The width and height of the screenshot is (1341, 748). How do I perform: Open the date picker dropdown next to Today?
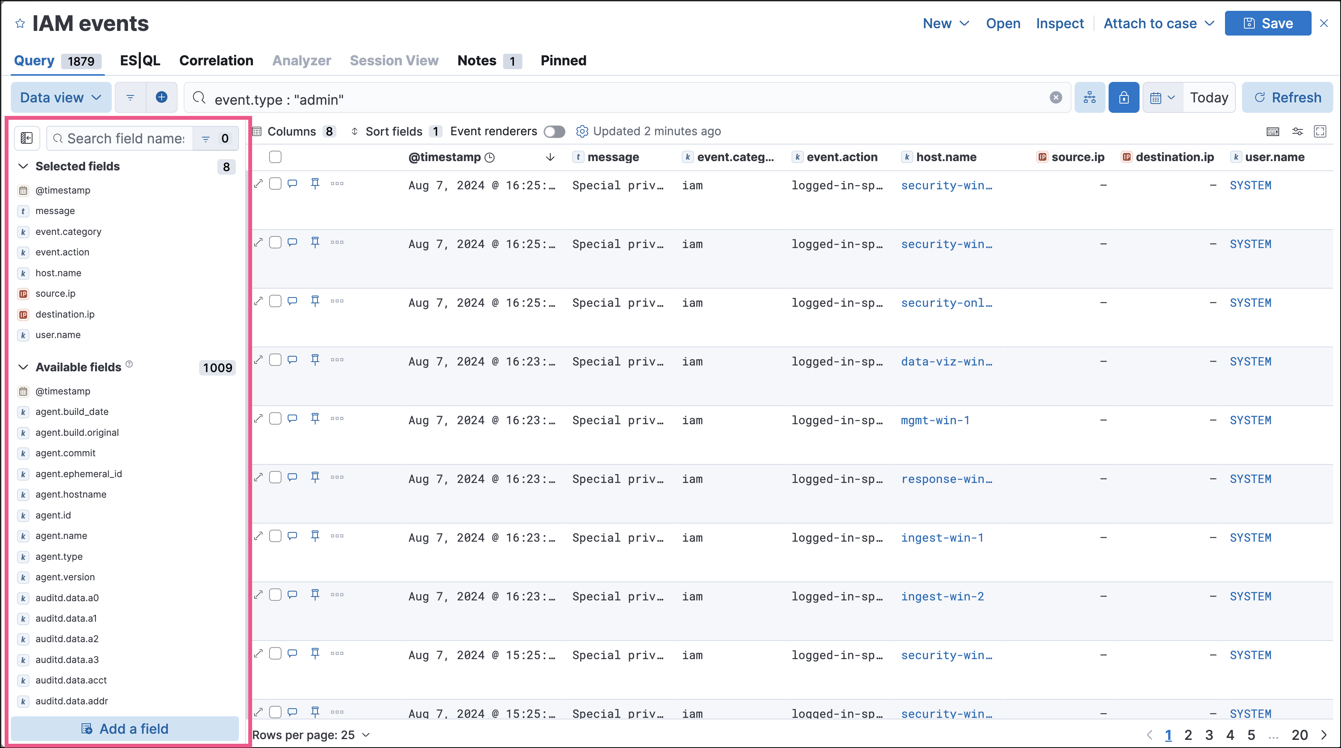click(1162, 97)
